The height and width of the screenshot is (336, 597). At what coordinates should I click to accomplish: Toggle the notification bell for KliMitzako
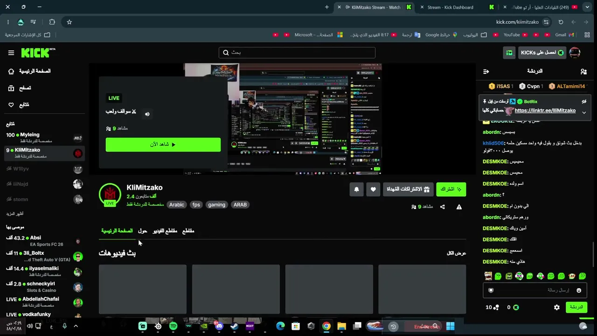356,189
